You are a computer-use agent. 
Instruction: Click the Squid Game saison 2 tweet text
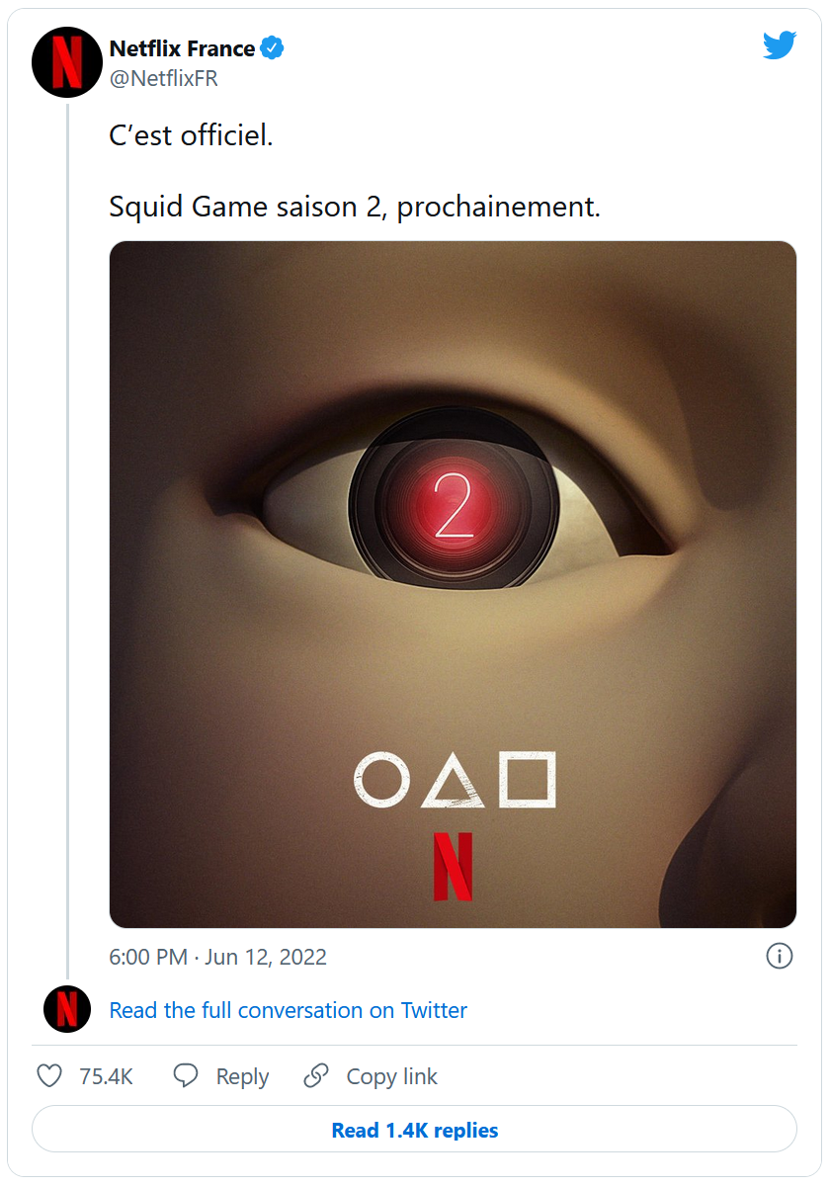(x=355, y=208)
